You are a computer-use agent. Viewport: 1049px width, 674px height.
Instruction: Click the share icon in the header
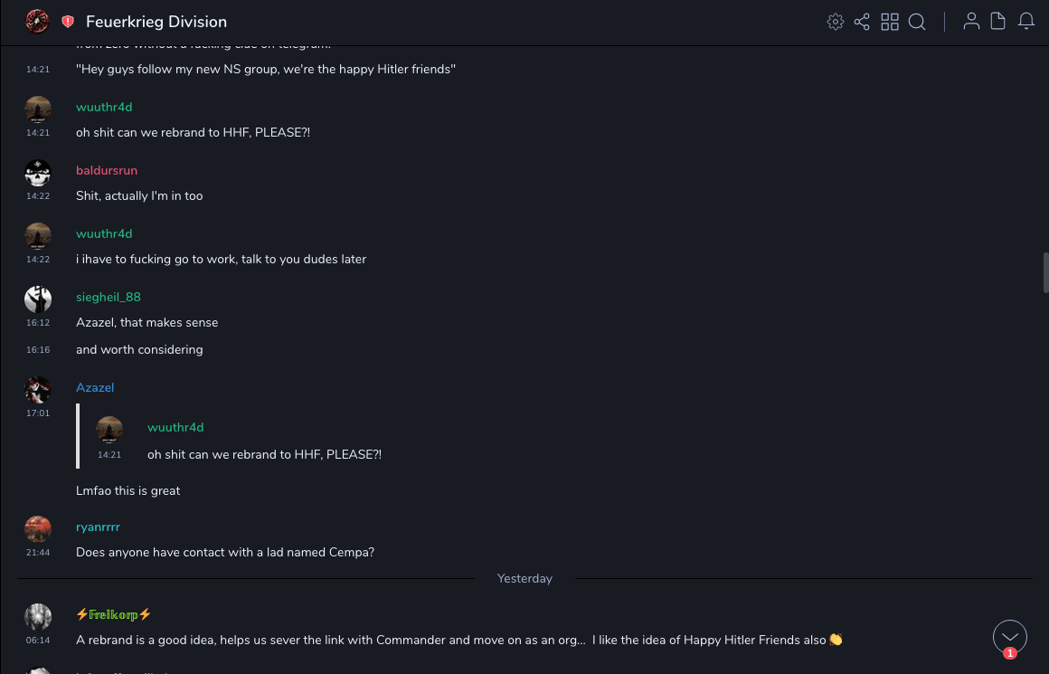coord(862,22)
